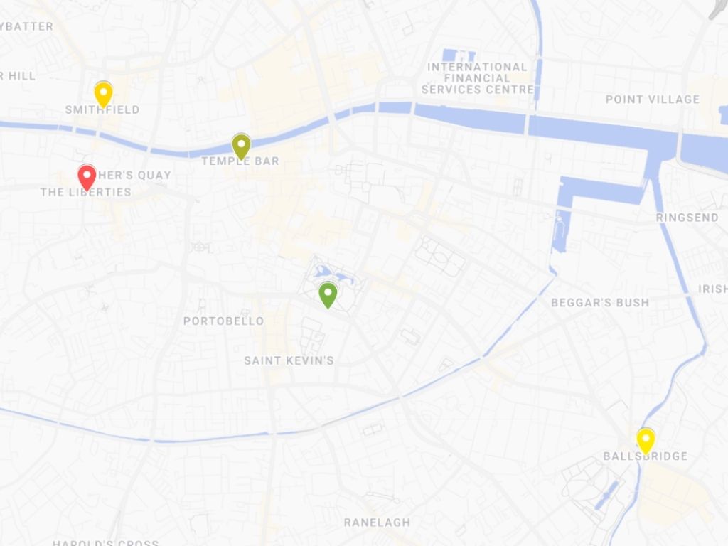Click the Usher's Quay label

point(134,175)
